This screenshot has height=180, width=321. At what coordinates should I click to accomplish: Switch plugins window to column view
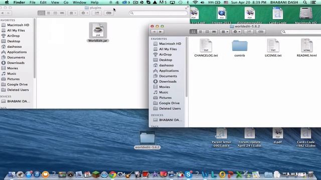(x=55, y=13)
